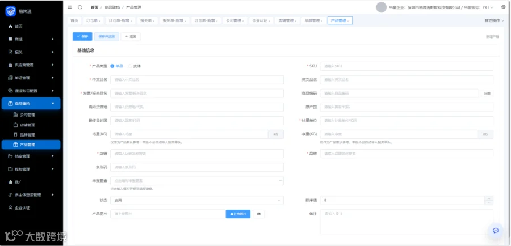This screenshot has height=246, width=511.
Task: Click the 发票/报关品名 input field
Action: click(x=197, y=94)
